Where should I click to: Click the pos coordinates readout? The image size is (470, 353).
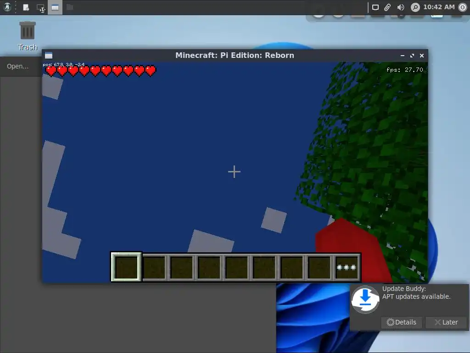point(63,64)
